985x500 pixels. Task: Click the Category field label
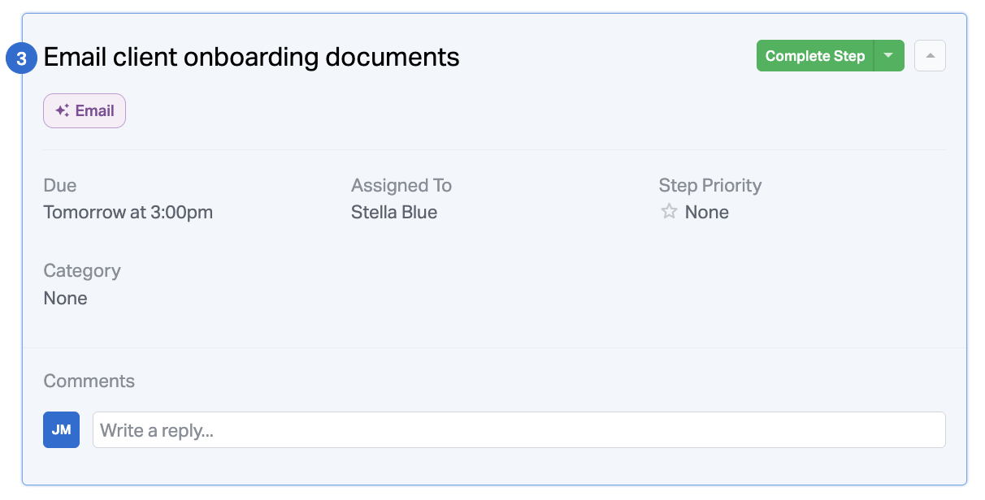(x=81, y=270)
